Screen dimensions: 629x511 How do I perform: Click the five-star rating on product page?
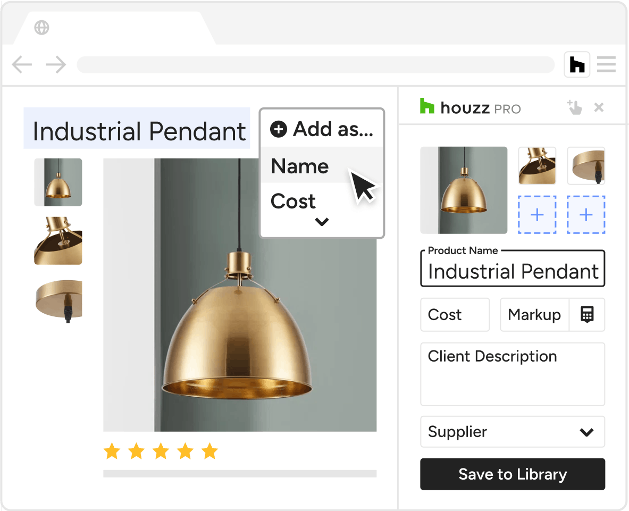click(x=161, y=451)
